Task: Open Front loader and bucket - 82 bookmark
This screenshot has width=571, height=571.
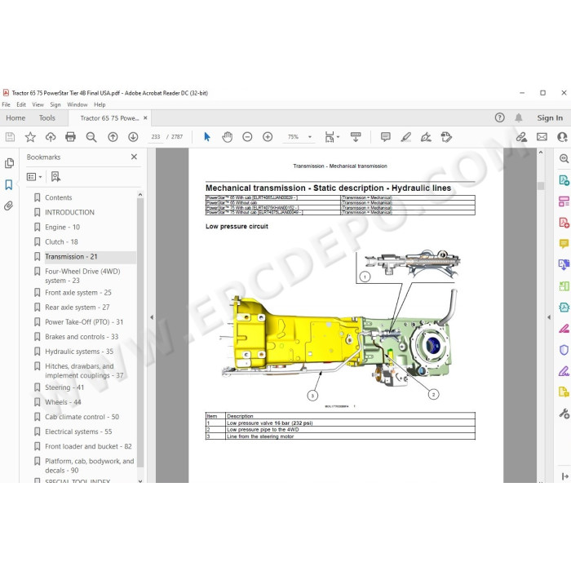Action: 88,446
